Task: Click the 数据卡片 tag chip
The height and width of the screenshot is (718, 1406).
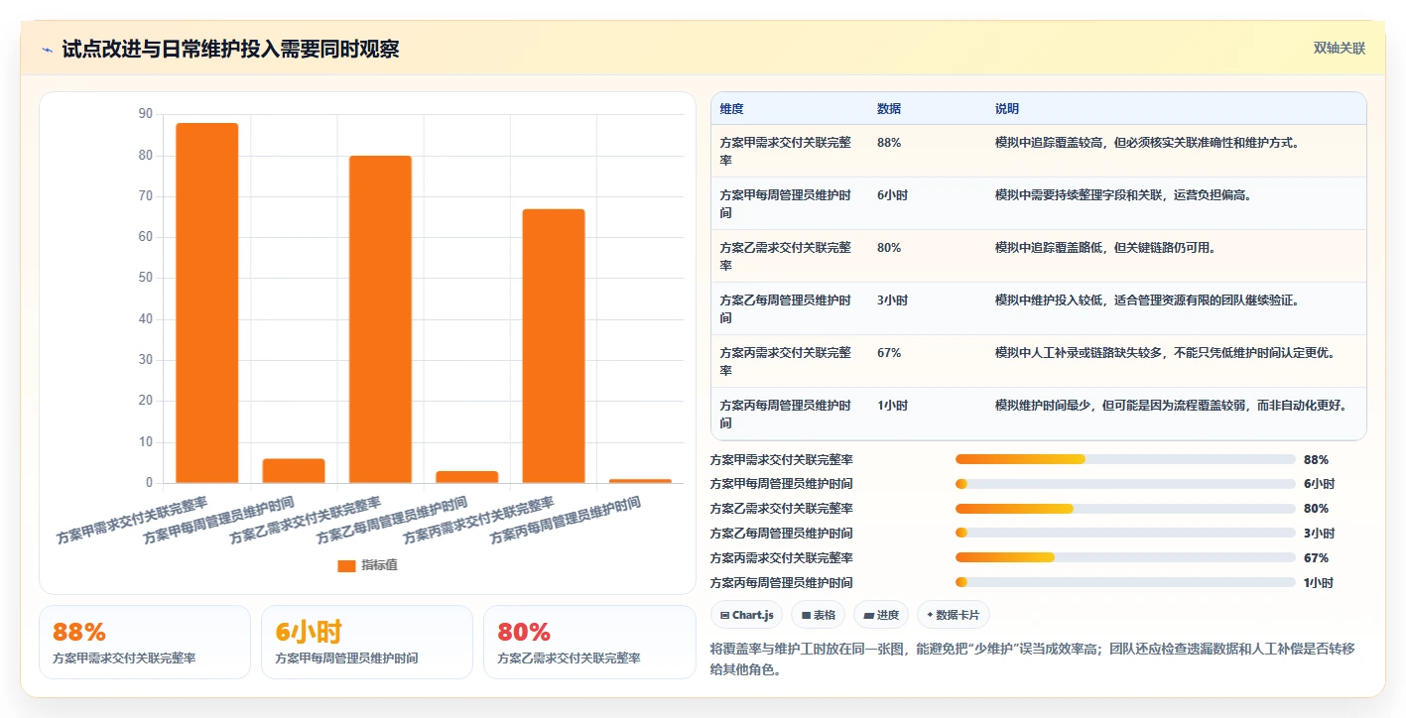Action: click(953, 615)
